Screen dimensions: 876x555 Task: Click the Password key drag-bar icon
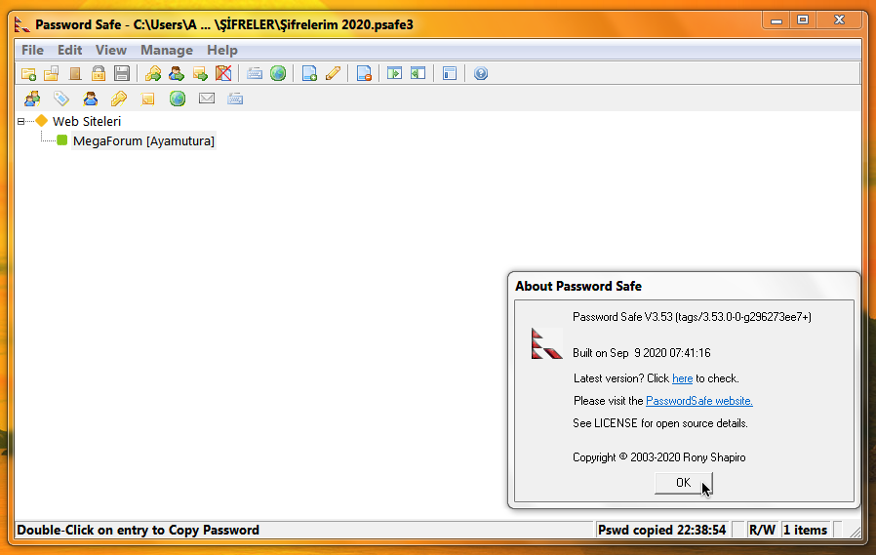pos(119,99)
